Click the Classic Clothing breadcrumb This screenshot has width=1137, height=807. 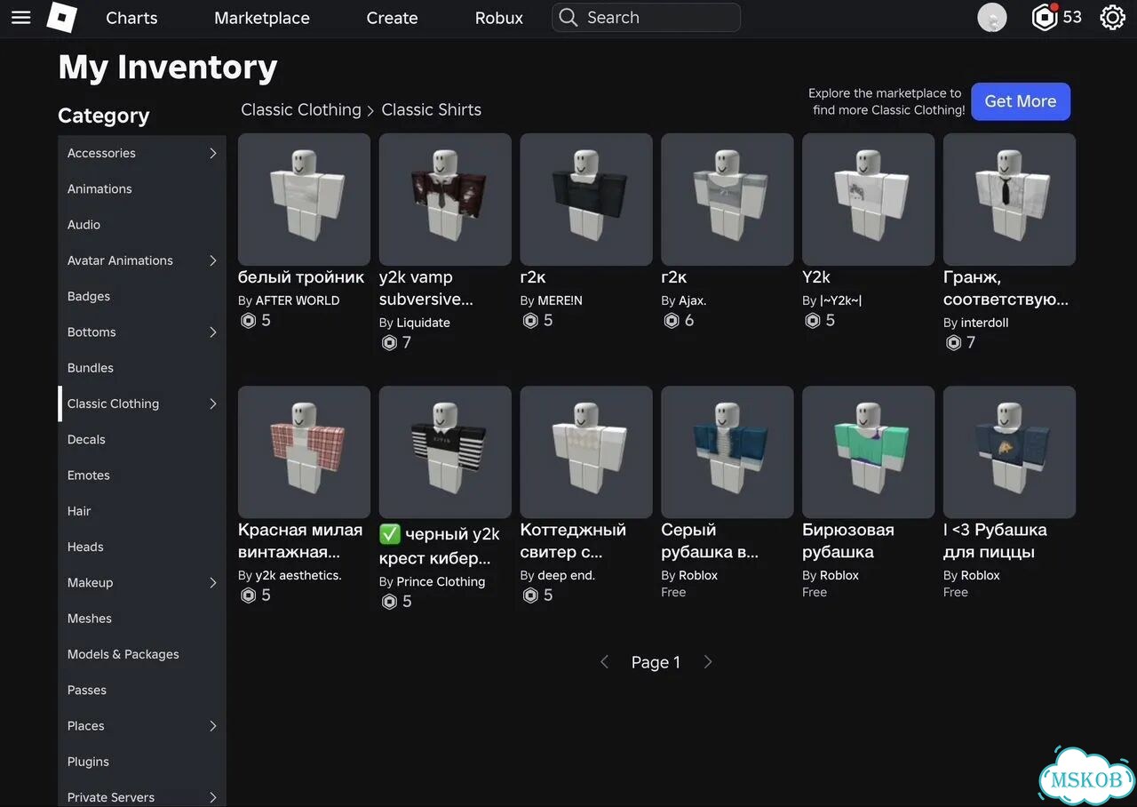pos(301,110)
